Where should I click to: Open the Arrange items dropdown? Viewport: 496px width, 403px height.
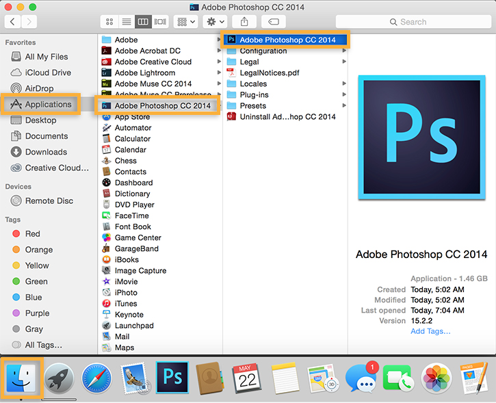tap(186, 22)
